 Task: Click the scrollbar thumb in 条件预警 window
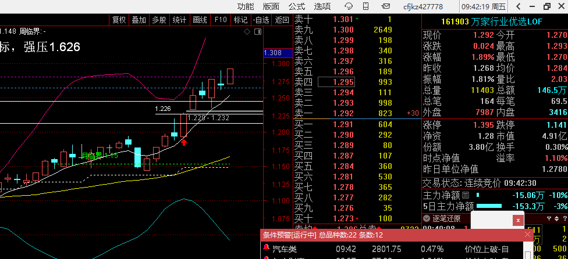[528, 255]
